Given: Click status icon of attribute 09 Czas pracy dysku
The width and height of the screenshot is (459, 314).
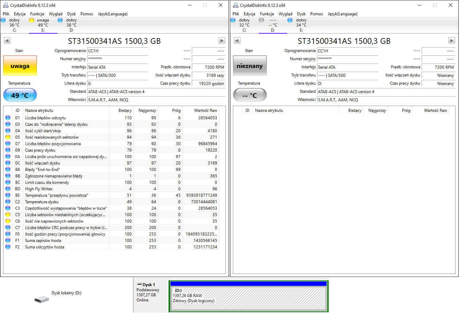Looking at the screenshot, I should (x=8, y=150).
